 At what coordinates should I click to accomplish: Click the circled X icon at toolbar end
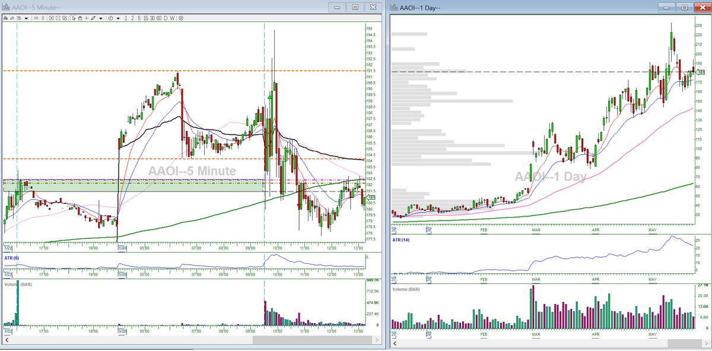point(181,18)
